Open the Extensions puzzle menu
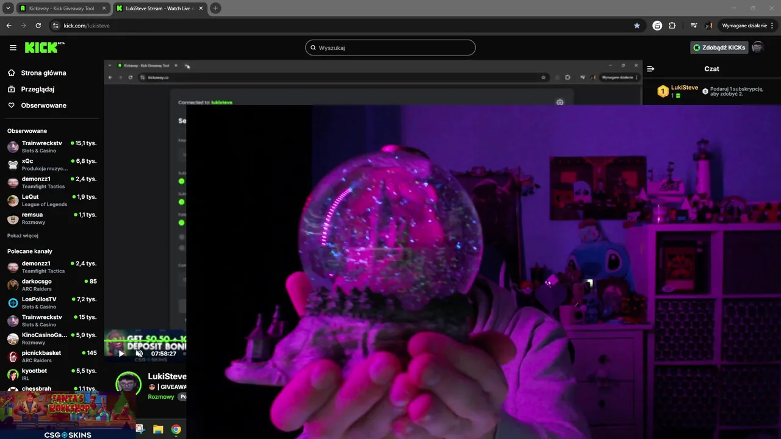 (x=672, y=26)
